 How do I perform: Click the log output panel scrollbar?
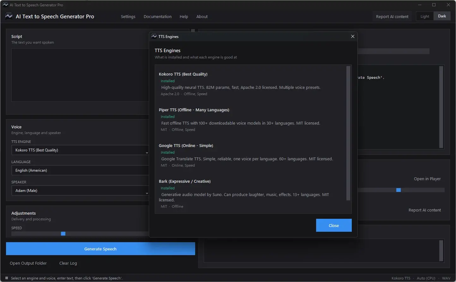pos(441,107)
